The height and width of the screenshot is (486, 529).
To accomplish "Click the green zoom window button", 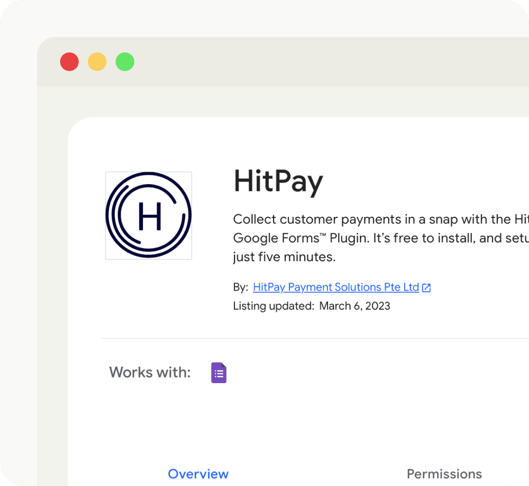I will pos(124,61).
